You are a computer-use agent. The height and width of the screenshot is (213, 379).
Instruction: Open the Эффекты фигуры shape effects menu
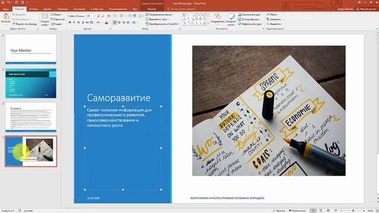point(250,24)
